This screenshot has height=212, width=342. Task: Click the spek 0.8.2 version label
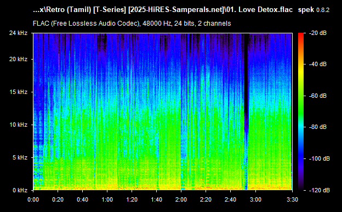[314, 10]
